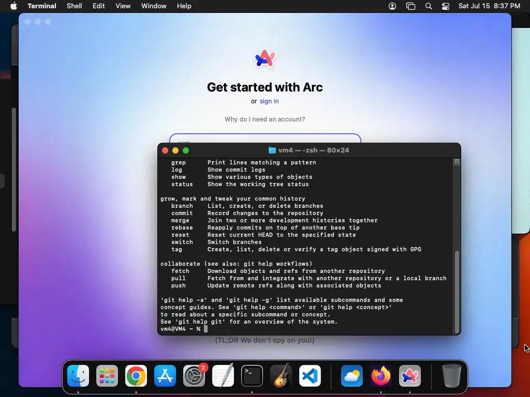This screenshot has height=397, width=530.
Task: Click the green zoom button on Terminal window
Action: 186,150
